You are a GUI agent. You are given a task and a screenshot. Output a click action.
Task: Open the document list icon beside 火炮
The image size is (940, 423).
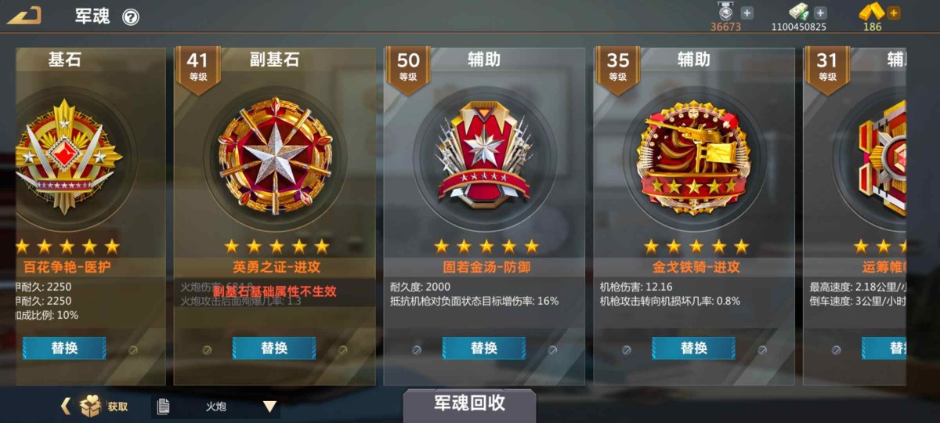(x=163, y=406)
